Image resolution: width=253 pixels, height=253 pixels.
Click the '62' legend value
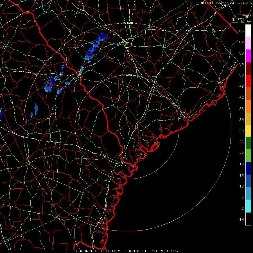point(241,42)
